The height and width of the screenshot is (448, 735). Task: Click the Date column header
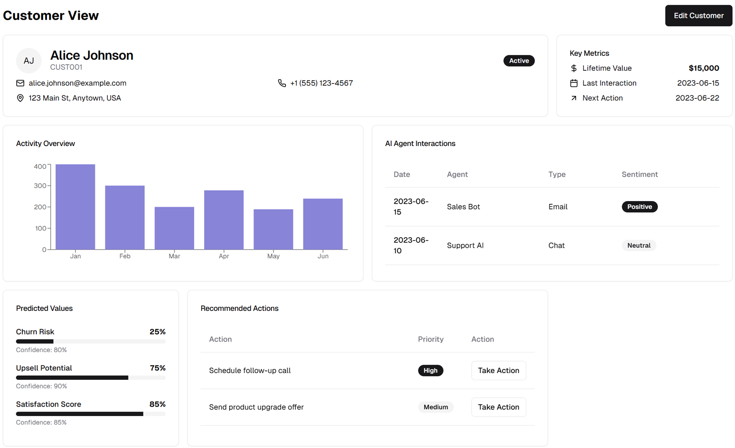point(402,174)
